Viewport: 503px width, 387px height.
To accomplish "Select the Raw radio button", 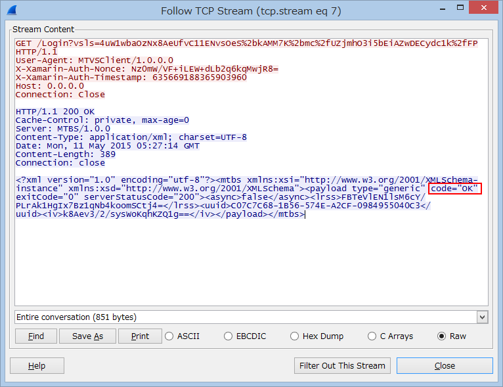I will (x=441, y=336).
